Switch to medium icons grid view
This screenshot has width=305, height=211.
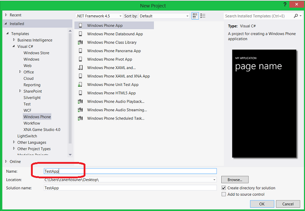click(x=195, y=16)
